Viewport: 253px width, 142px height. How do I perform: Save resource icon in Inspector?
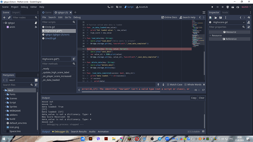[x=221, y=18]
